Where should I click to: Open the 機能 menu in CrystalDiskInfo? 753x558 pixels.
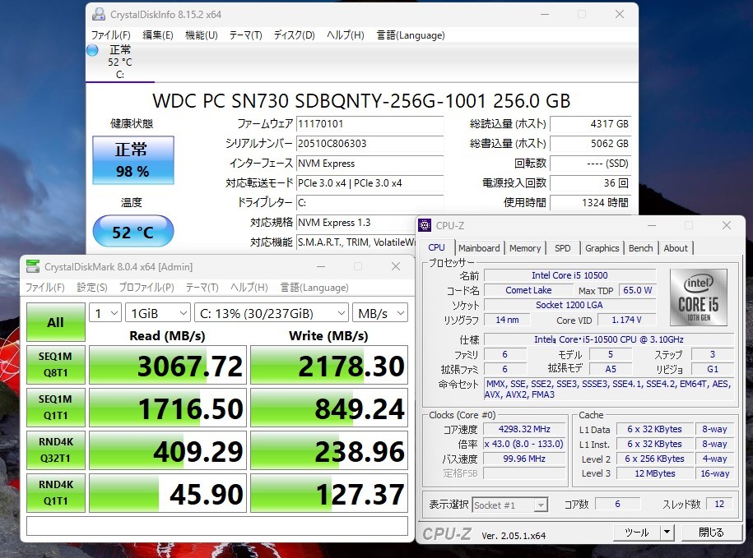coord(200,35)
